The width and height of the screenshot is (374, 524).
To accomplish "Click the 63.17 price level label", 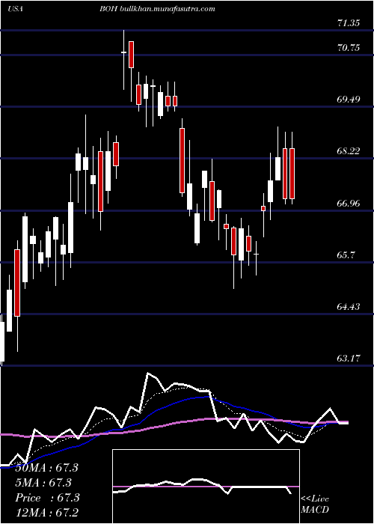I will 349,359.
